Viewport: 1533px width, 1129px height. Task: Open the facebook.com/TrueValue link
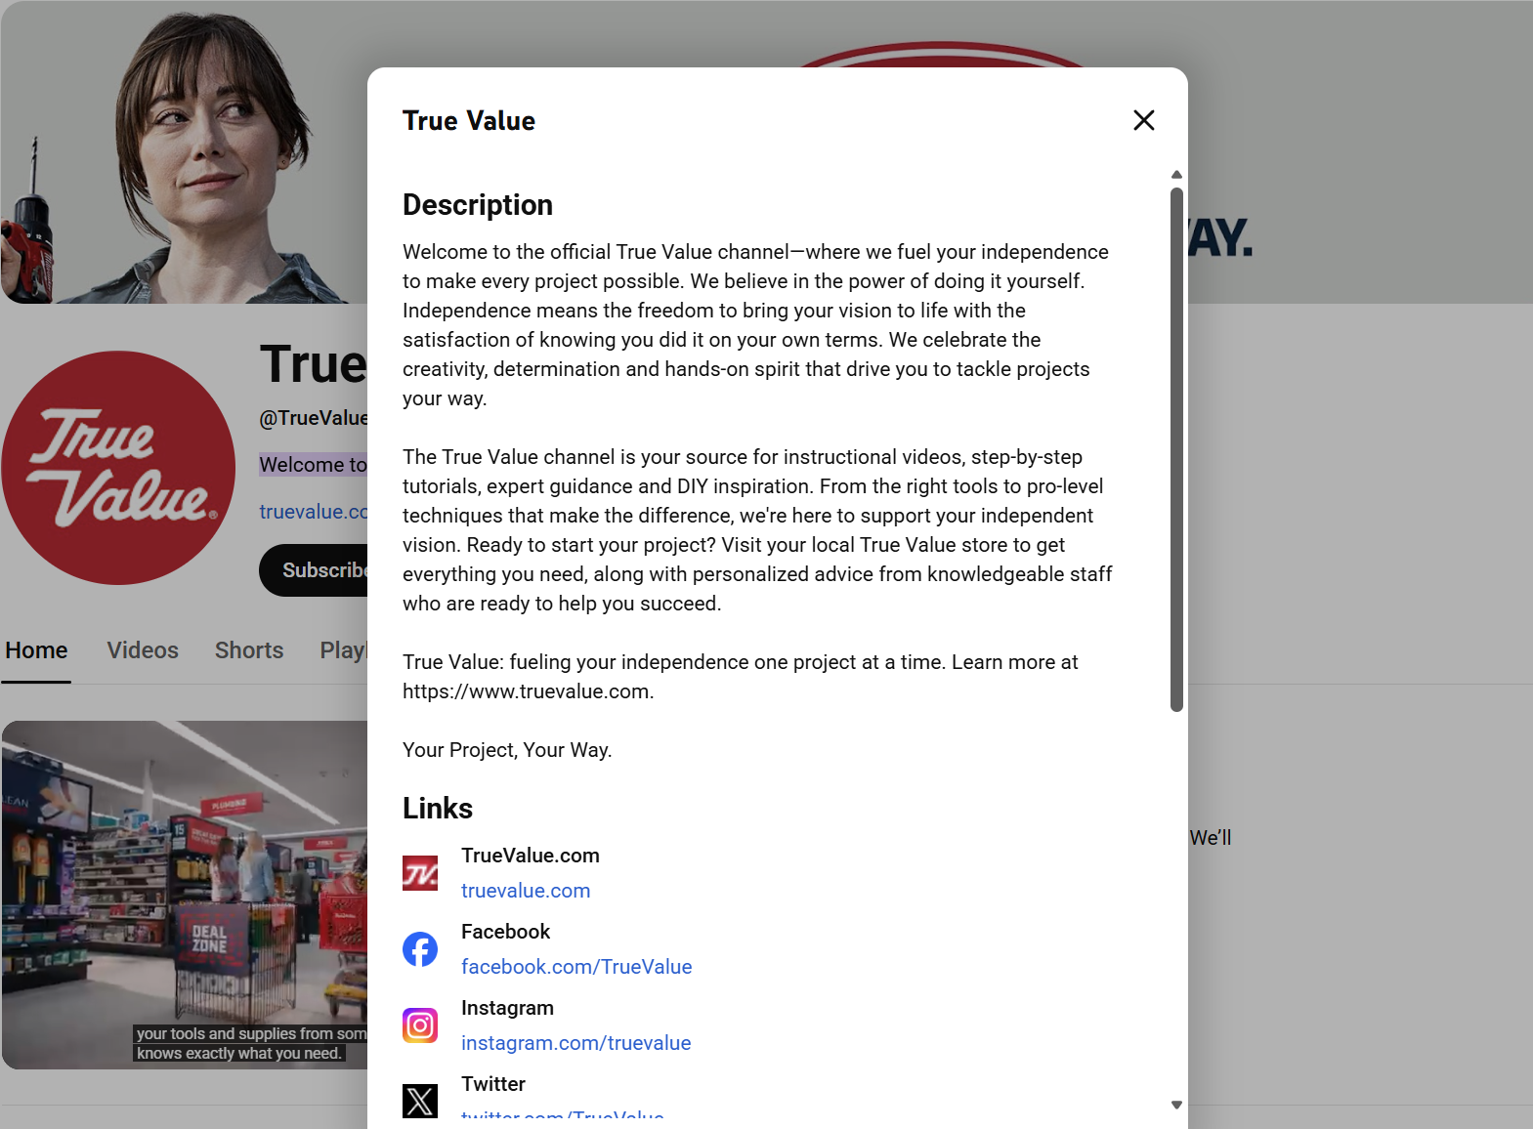576,967
